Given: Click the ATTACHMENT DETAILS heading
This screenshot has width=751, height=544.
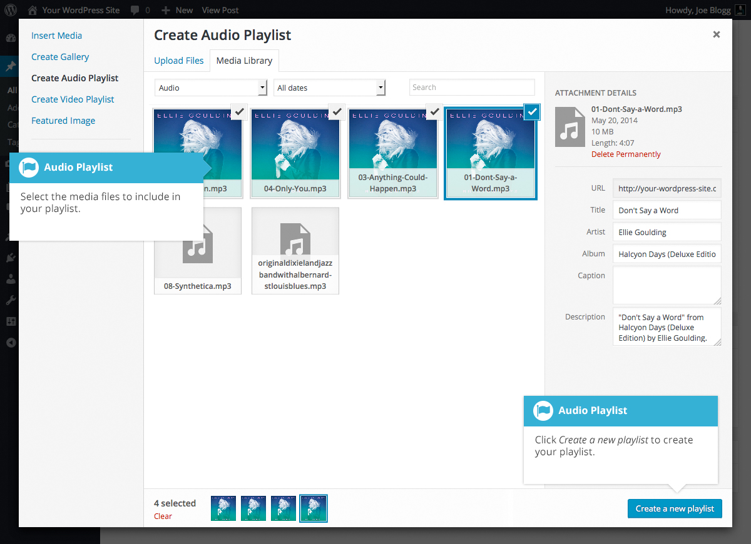Looking at the screenshot, I should (596, 93).
